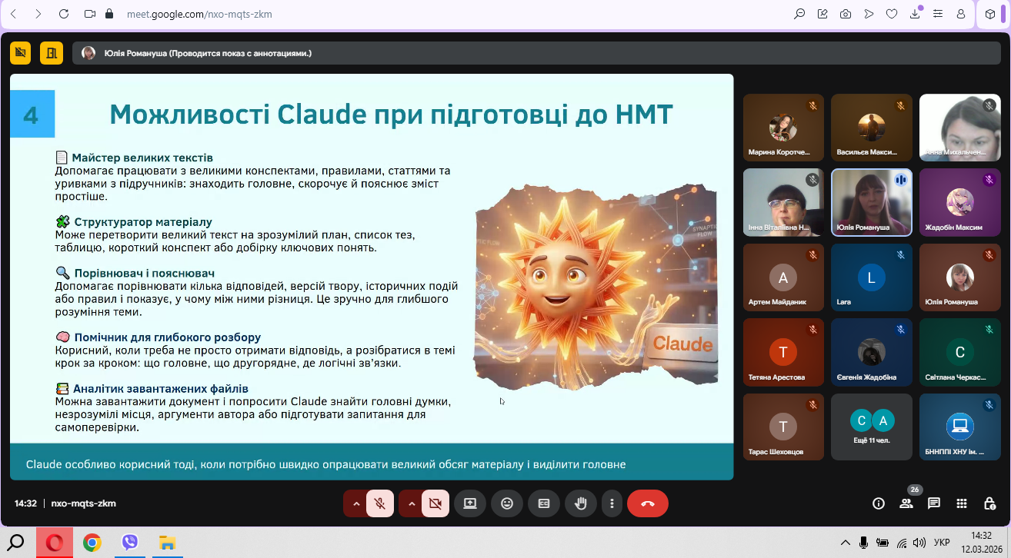Show the participants people panel
Screen dimensions: 1011x558
pos(906,503)
